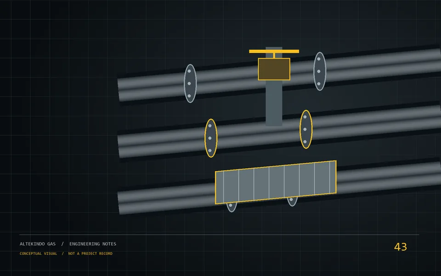441x276 pixels.
Task: Select the "NOT A PROJECT RECORD" label
Action: point(90,253)
